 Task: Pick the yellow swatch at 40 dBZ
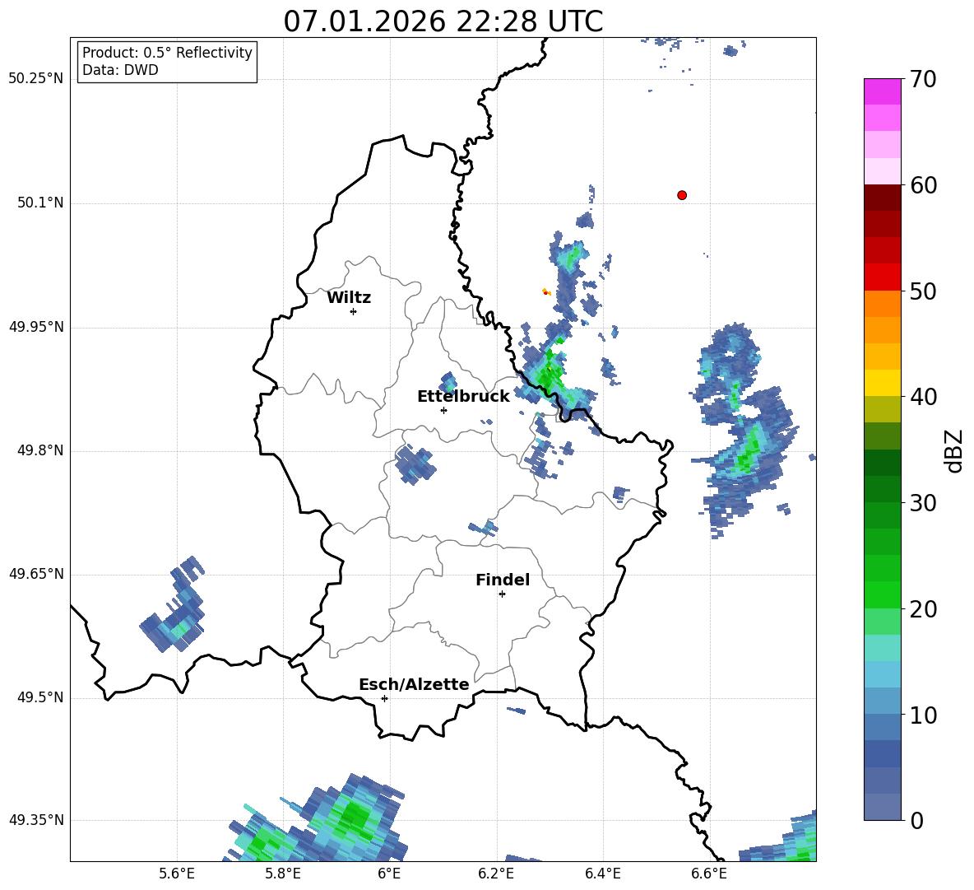(x=882, y=383)
